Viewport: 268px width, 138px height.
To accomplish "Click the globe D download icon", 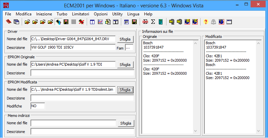I will [187, 22].
